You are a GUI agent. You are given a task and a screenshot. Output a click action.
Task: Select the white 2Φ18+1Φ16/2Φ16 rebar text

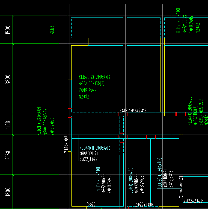[x=133, y=111]
